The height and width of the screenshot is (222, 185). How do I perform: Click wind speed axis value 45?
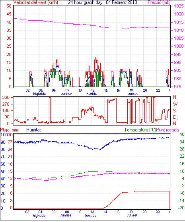(x=9, y=14)
